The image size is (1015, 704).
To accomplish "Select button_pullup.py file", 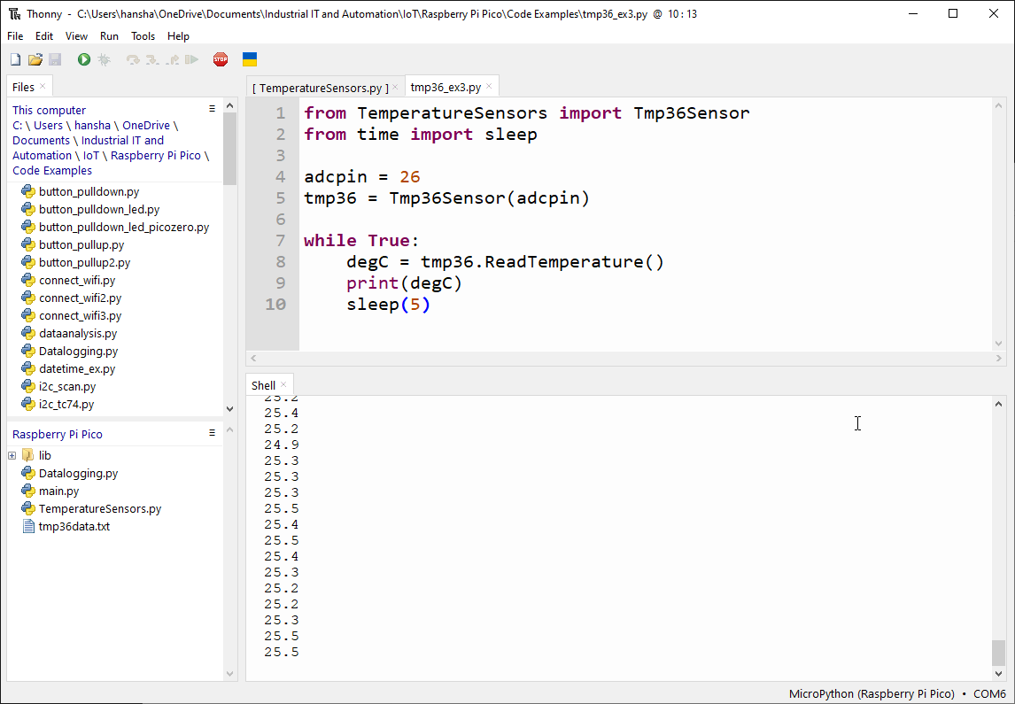I will [81, 244].
